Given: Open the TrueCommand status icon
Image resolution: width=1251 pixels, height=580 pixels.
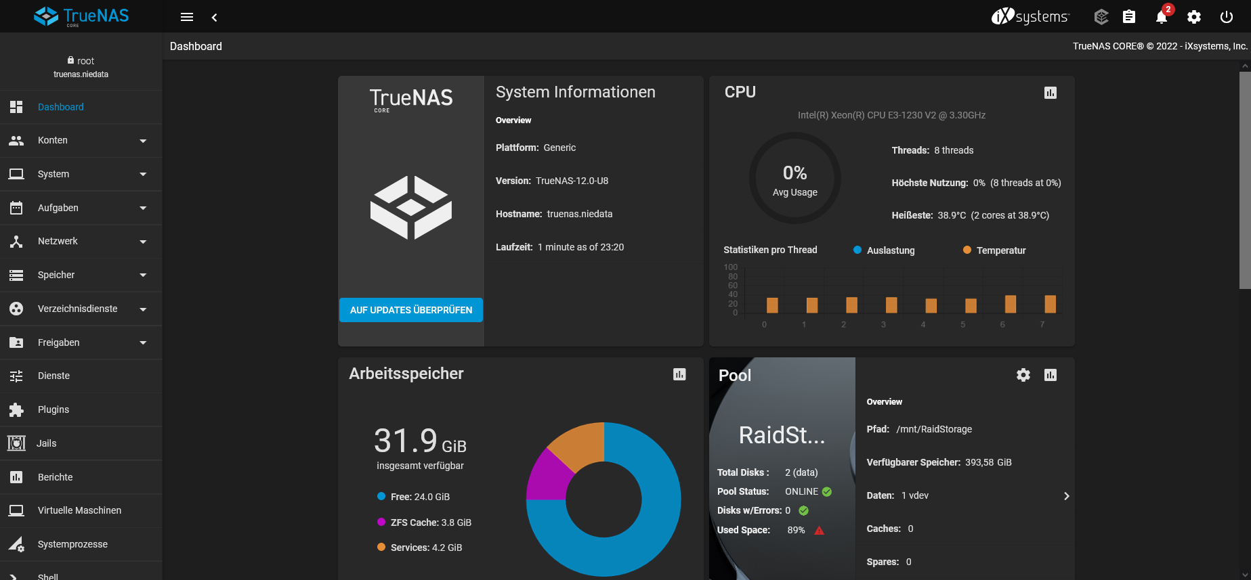Looking at the screenshot, I should coord(1101,17).
